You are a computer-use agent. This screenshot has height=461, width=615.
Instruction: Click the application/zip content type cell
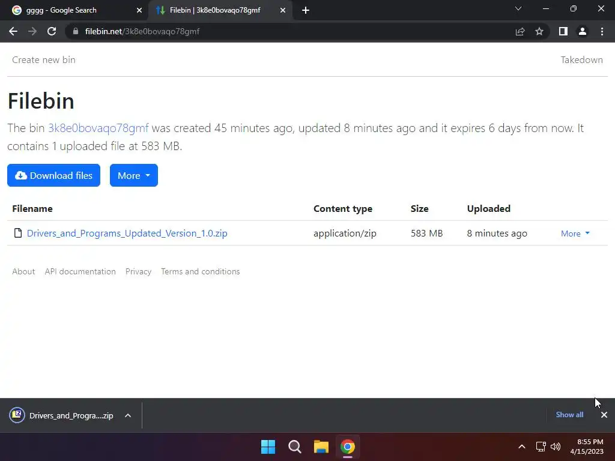345,234
